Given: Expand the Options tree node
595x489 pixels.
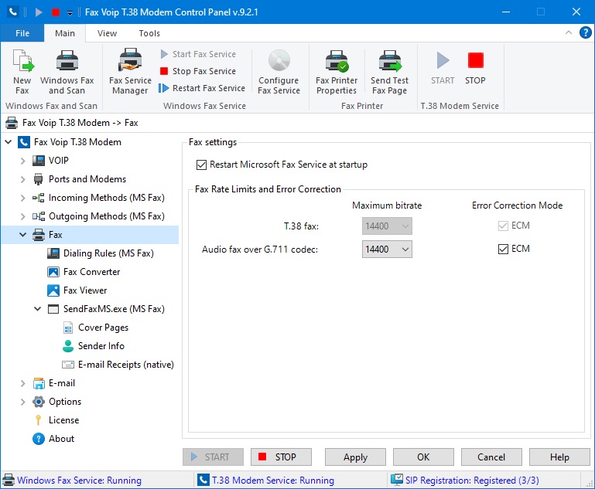Looking at the screenshot, I should click(x=22, y=402).
